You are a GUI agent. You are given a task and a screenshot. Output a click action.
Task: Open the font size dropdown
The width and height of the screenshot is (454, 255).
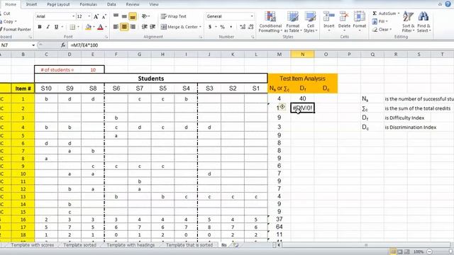89,16
